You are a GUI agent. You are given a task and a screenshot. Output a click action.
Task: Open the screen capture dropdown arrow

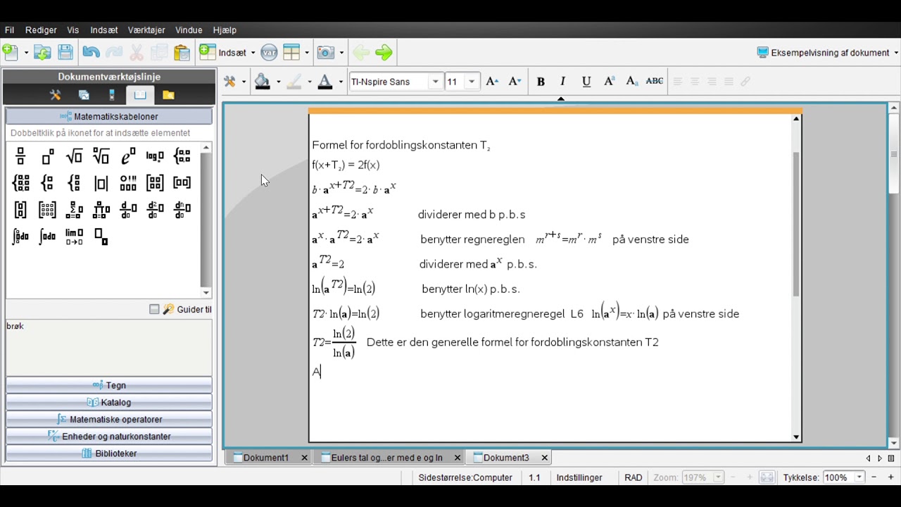[341, 53]
